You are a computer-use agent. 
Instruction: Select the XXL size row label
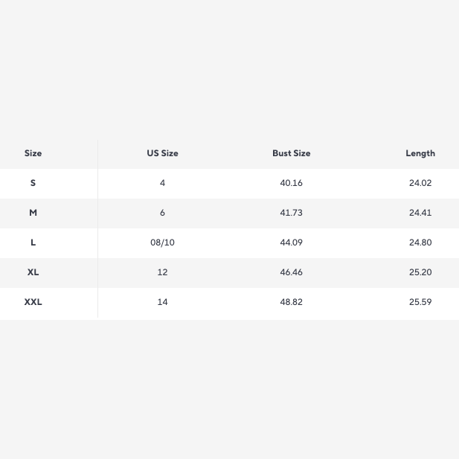(33, 302)
